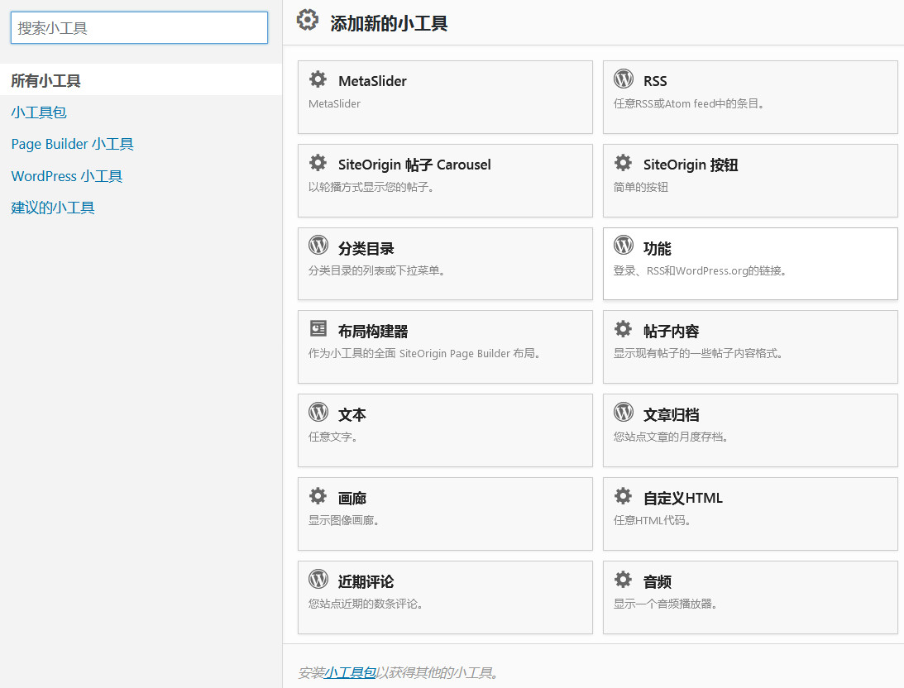Click the 分类目录 WordPress logo icon

click(318, 246)
